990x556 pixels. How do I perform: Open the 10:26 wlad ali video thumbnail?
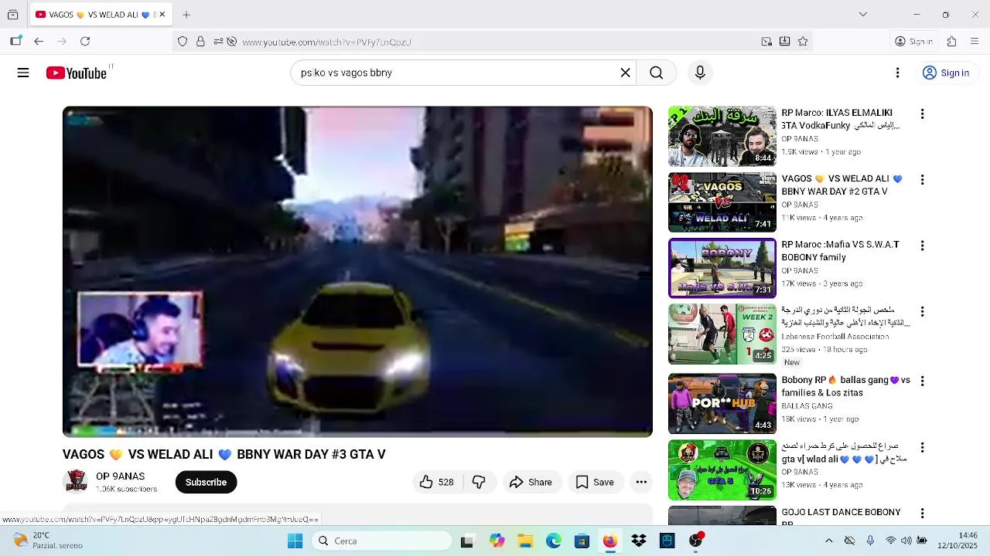722,470
